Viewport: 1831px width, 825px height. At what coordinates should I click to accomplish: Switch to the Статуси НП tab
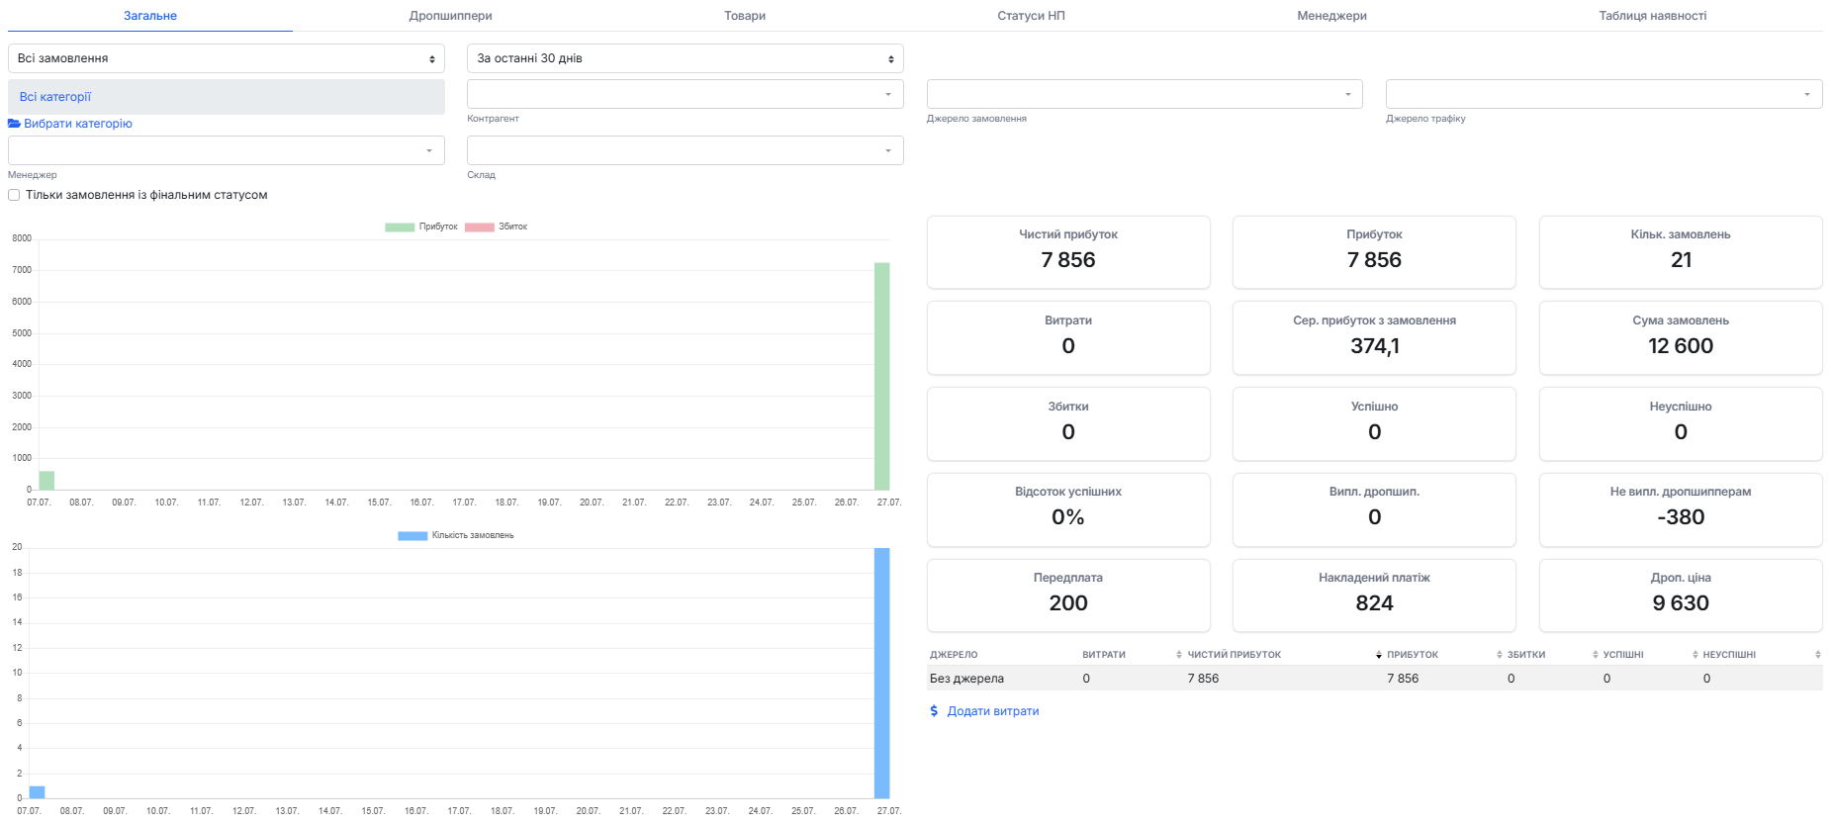[1032, 16]
